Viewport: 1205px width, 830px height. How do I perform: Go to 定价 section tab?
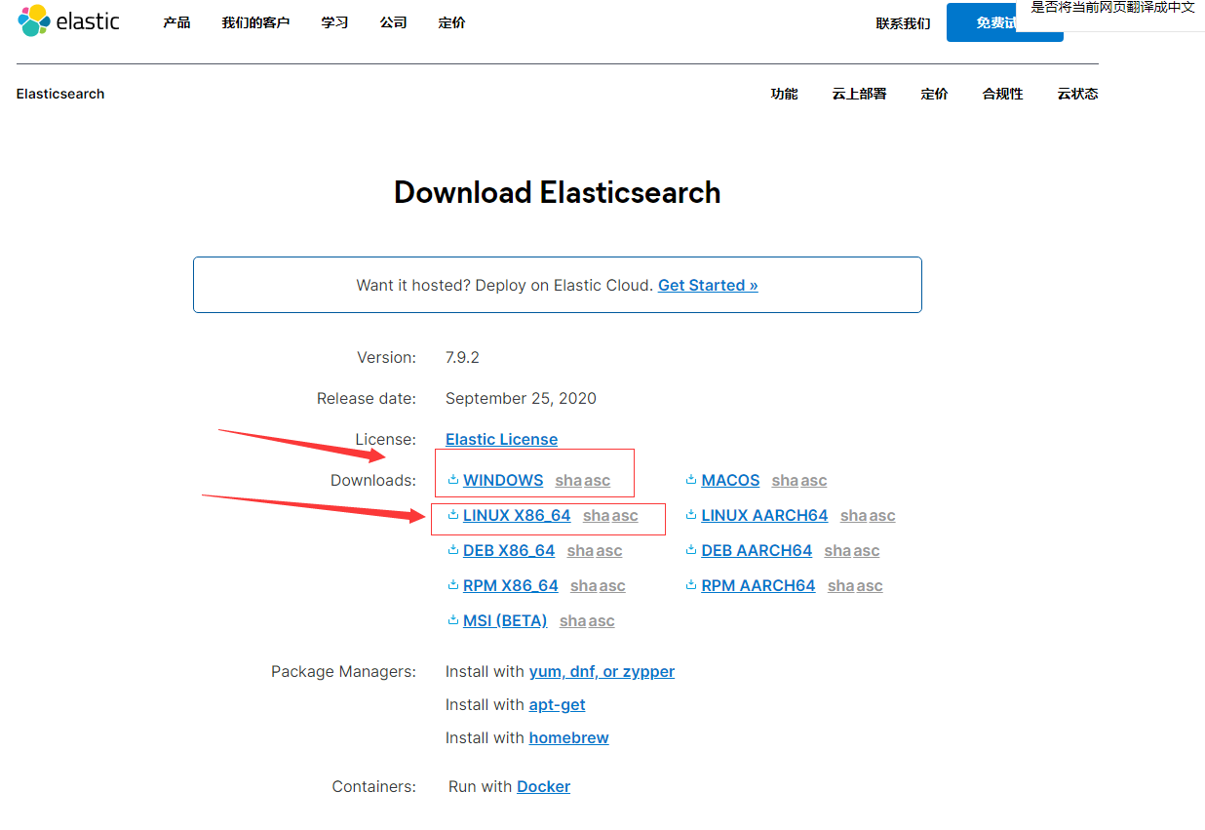click(x=934, y=94)
